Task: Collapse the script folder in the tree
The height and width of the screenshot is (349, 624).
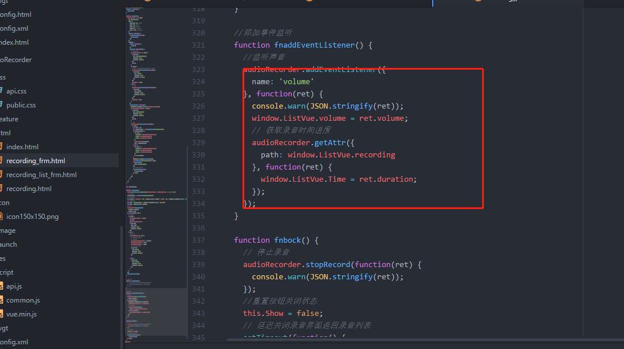Action: [6, 272]
